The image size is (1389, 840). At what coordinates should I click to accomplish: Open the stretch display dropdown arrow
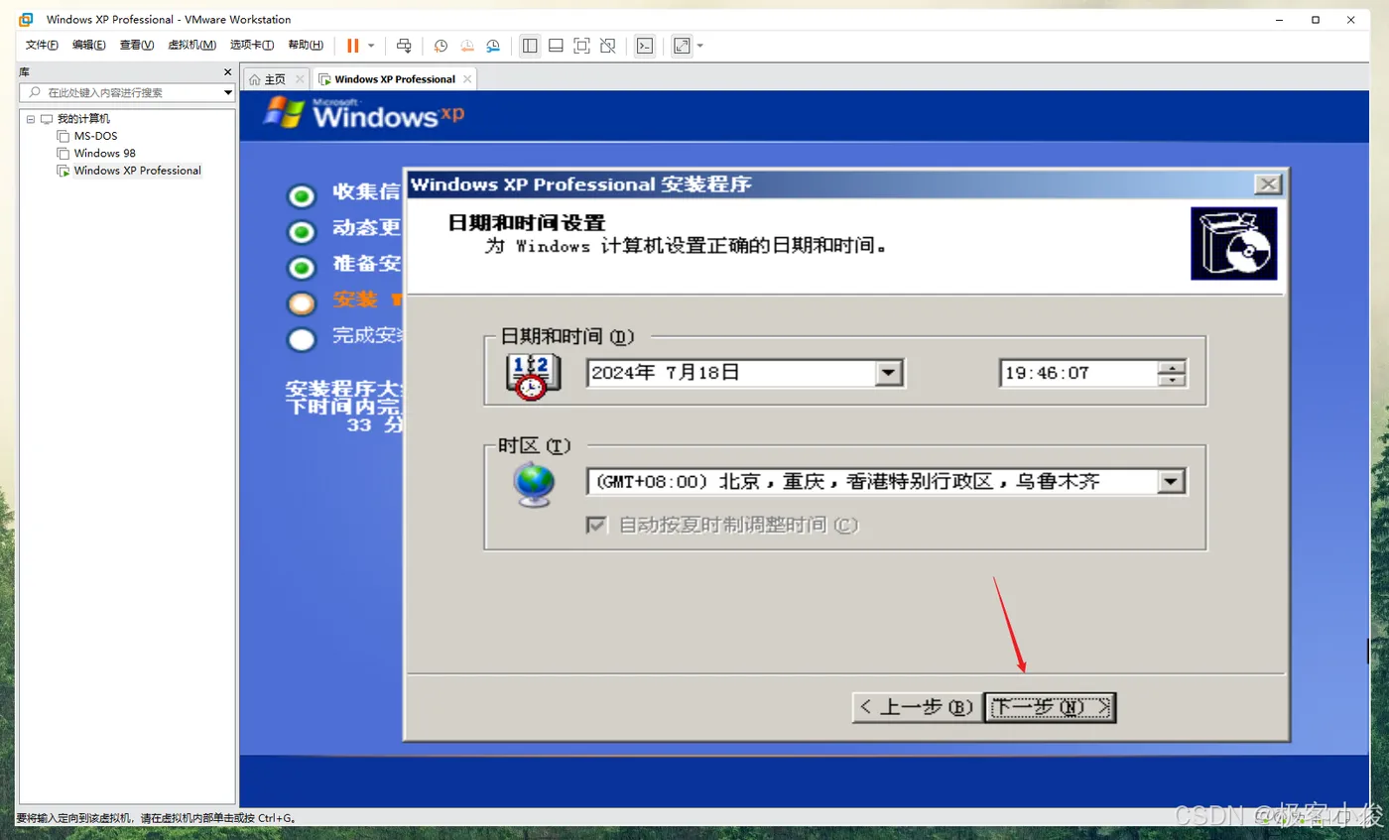[700, 46]
